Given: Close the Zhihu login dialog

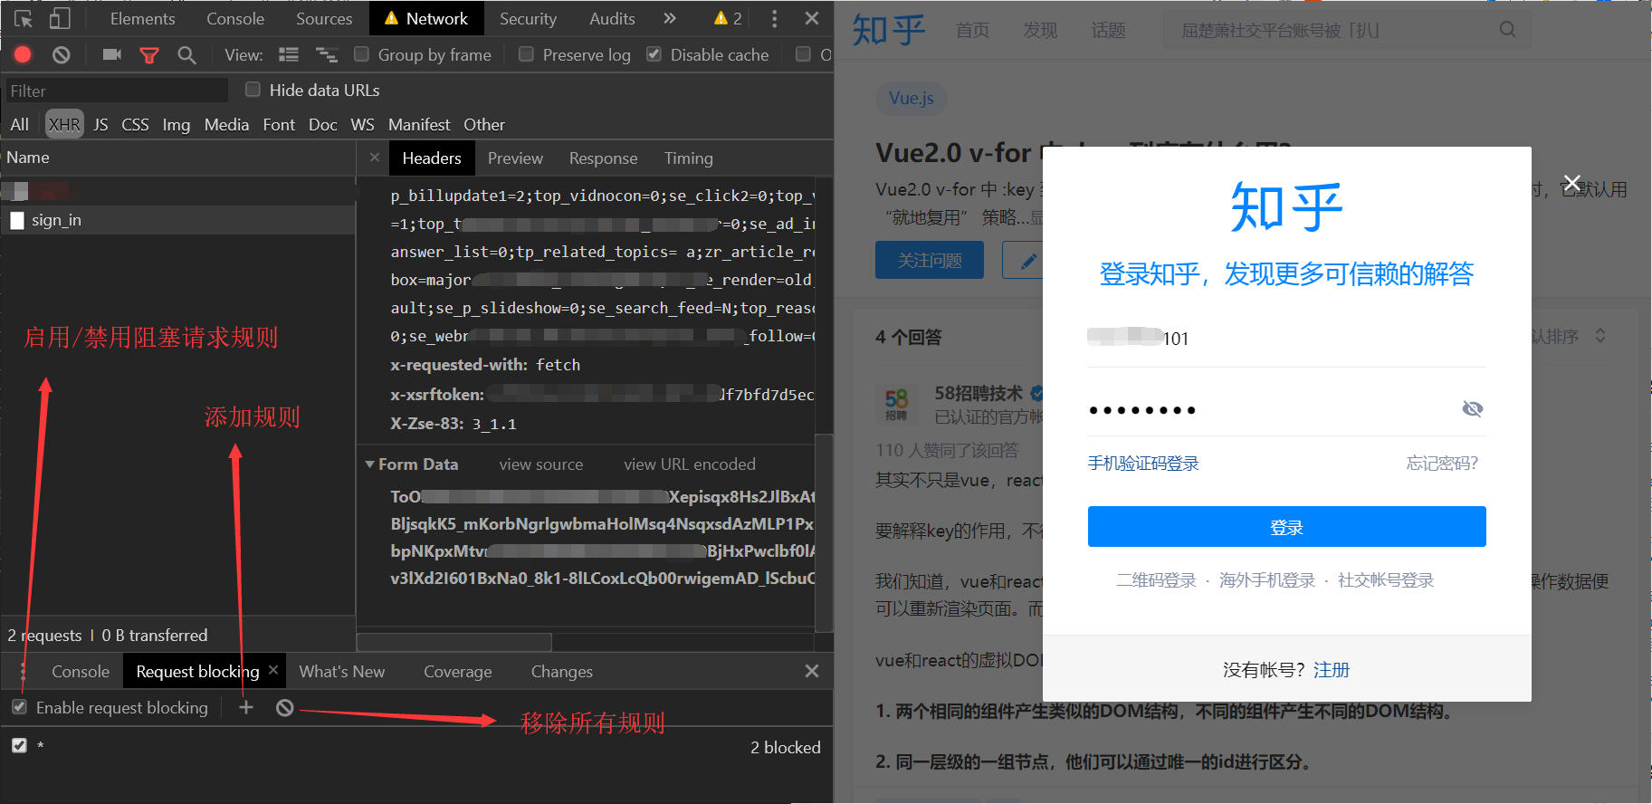Looking at the screenshot, I should point(1572,183).
